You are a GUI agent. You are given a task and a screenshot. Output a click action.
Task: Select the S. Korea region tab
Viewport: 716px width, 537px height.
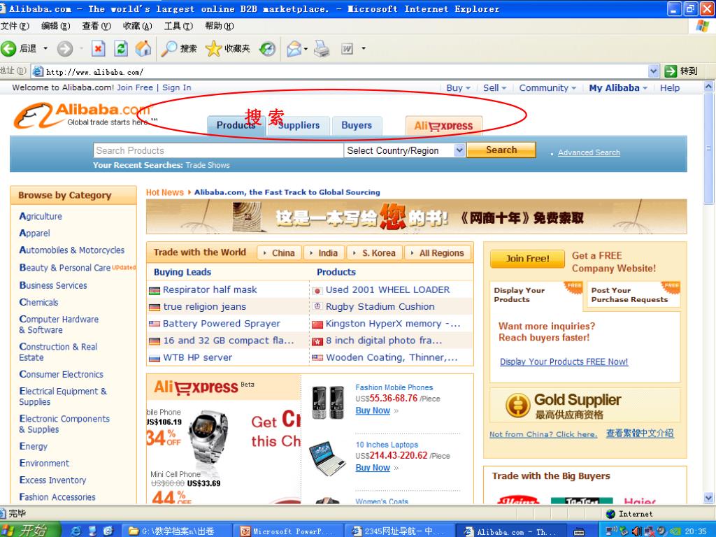click(x=375, y=252)
